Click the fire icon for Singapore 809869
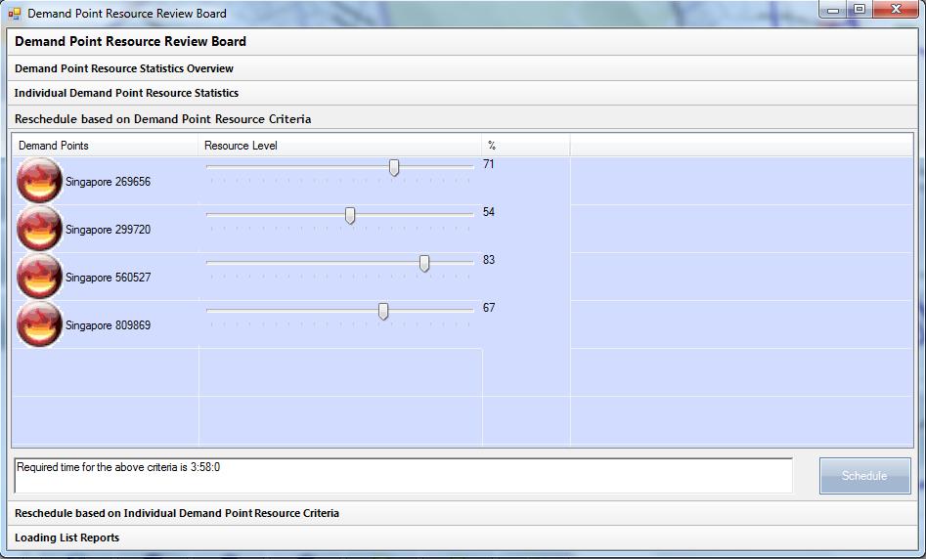Screen dimensions: 926x559 39,324
